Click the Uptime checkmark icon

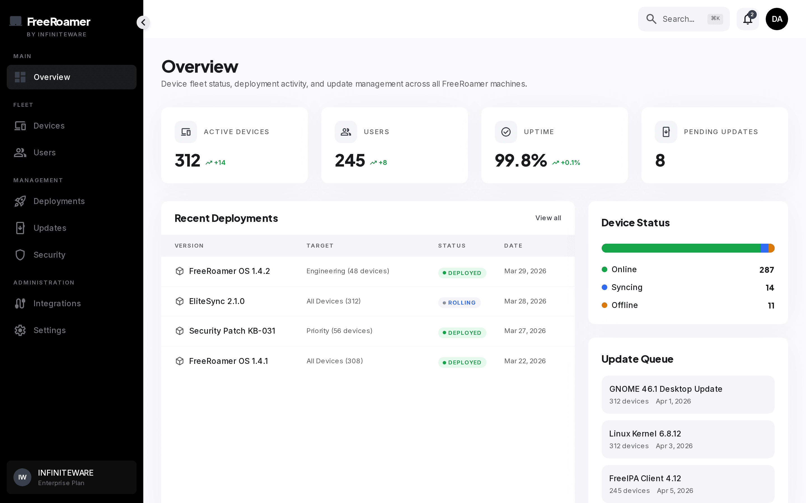(x=506, y=132)
